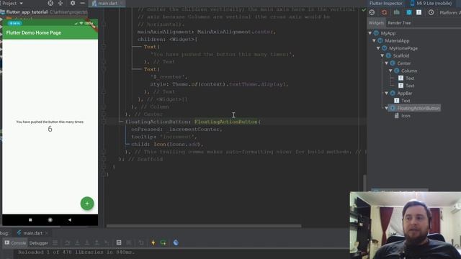
Task: Select FloatingActionButton in widget tree
Action: pyautogui.click(x=419, y=108)
